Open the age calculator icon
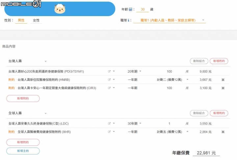Screen dimensions: 237x160 [130, 9]
